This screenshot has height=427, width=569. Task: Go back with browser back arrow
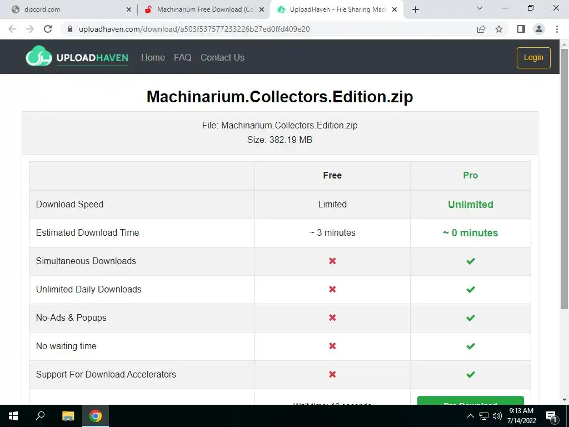point(12,29)
